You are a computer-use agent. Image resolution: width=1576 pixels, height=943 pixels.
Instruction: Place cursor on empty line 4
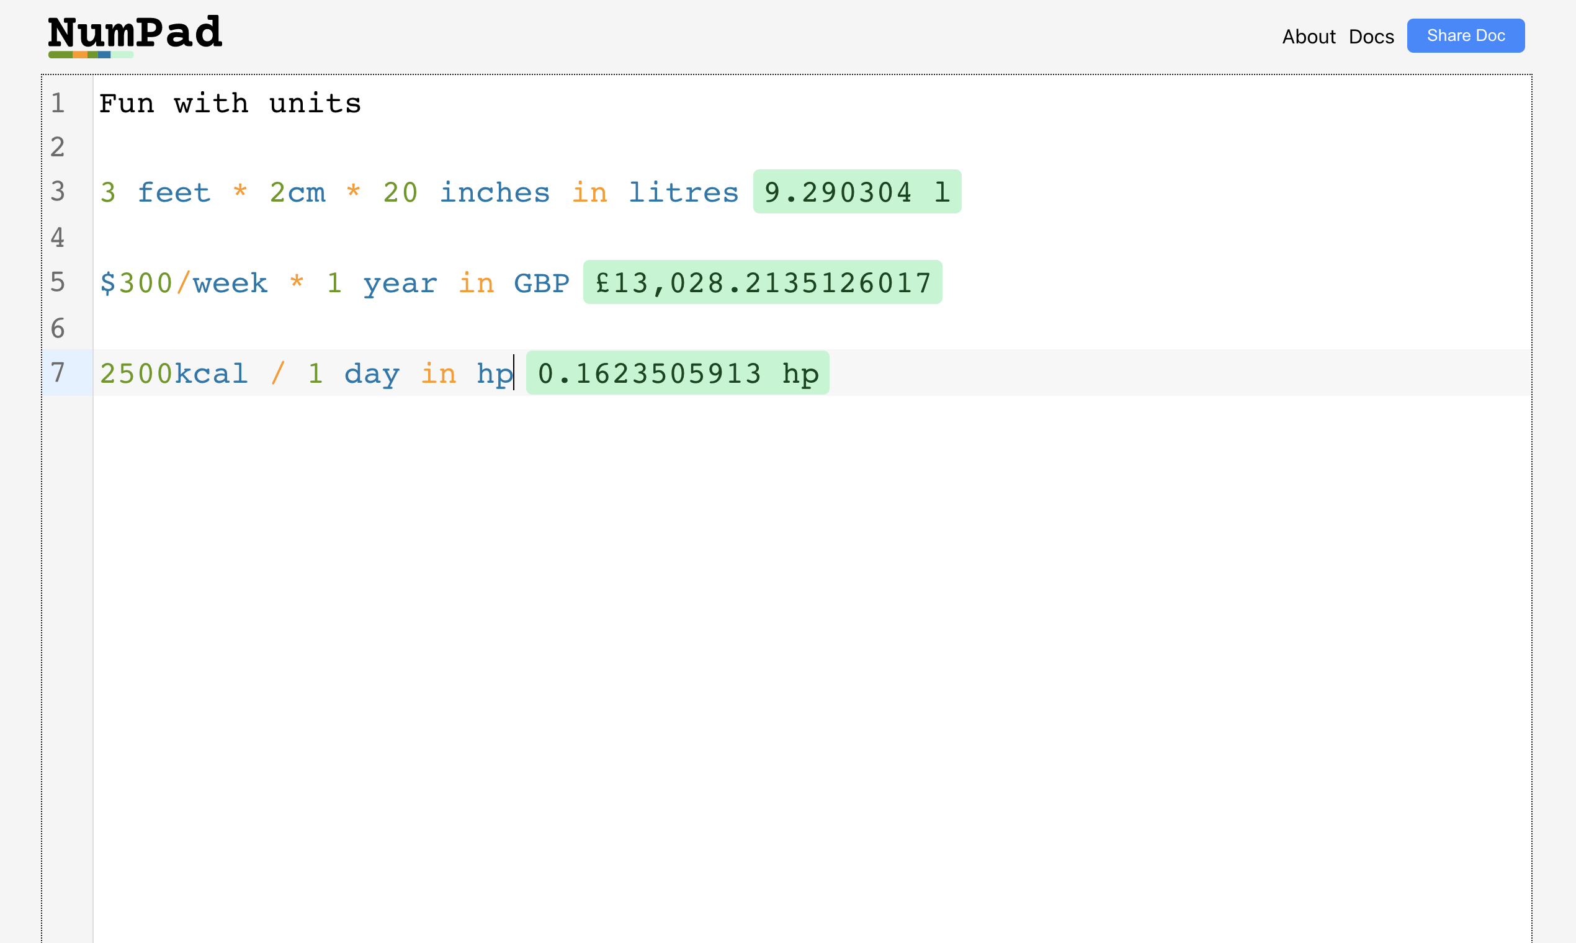[x=812, y=237]
